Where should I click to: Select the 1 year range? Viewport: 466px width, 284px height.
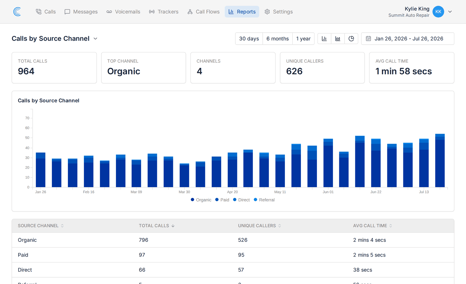303,39
